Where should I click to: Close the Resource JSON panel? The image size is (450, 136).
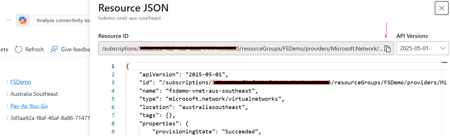[441, 8]
